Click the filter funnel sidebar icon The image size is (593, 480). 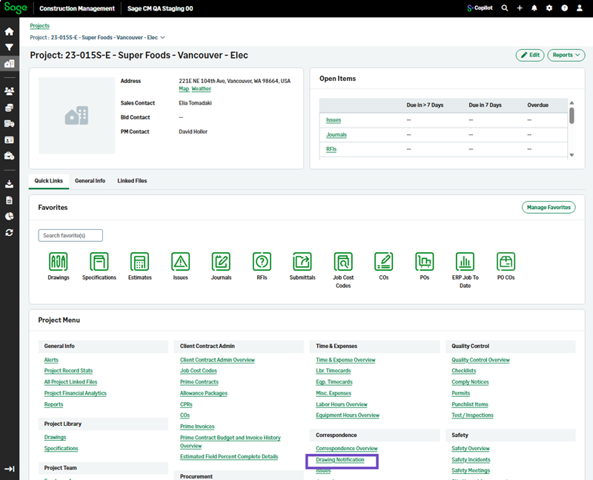pyautogui.click(x=9, y=47)
